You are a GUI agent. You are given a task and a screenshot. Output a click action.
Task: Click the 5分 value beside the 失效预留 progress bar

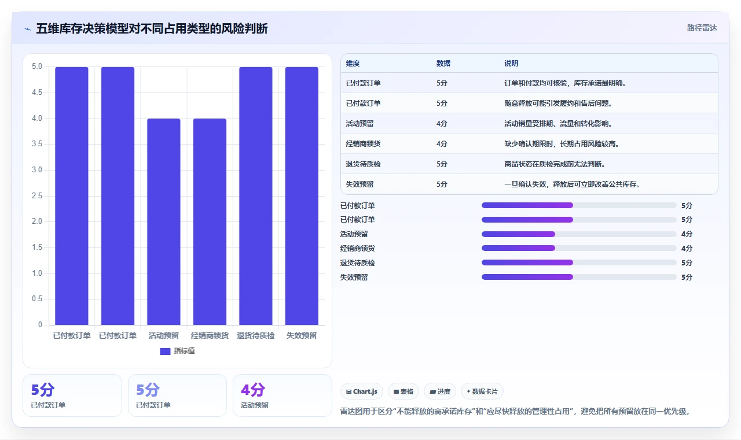point(687,278)
